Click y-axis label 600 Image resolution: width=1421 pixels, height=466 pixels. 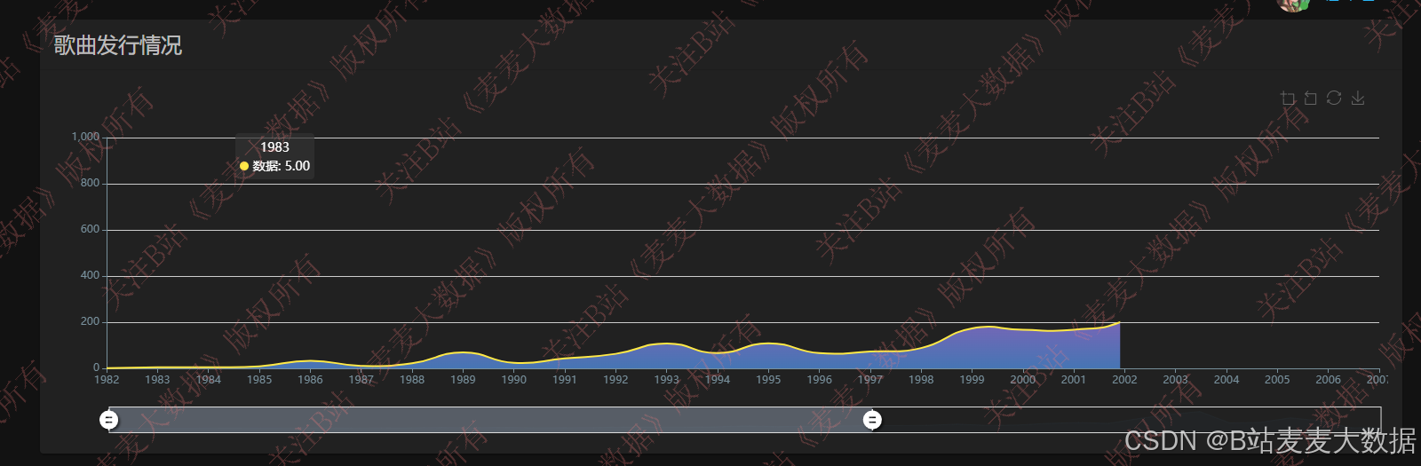click(x=91, y=229)
